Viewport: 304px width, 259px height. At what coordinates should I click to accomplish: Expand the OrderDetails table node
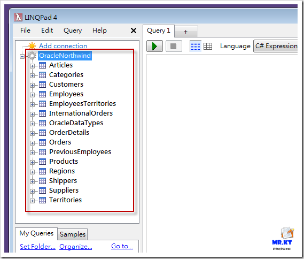click(x=33, y=133)
